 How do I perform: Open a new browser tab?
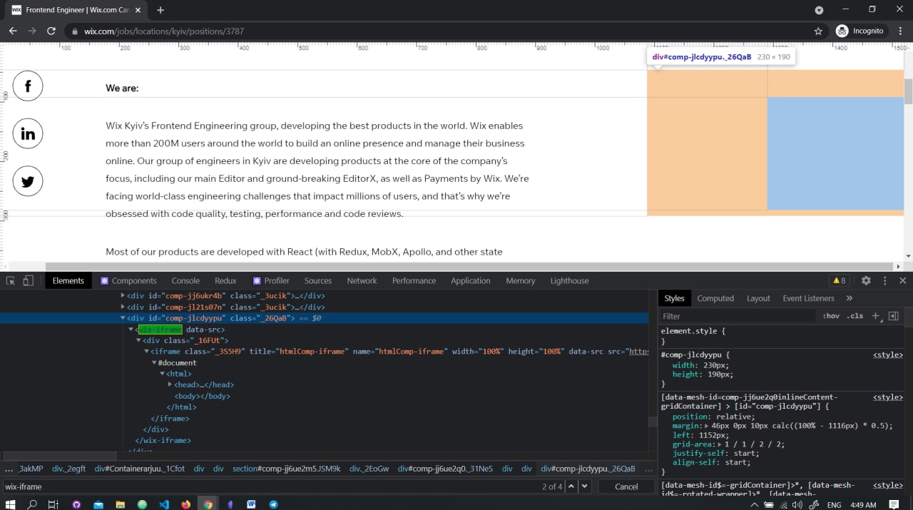pos(160,10)
